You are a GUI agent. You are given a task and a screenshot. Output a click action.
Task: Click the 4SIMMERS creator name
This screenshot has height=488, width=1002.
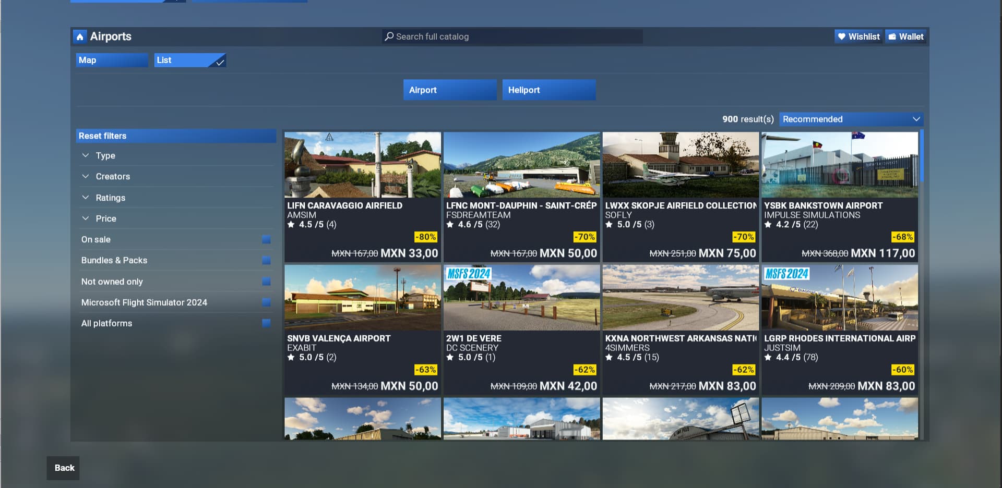[627, 348]
